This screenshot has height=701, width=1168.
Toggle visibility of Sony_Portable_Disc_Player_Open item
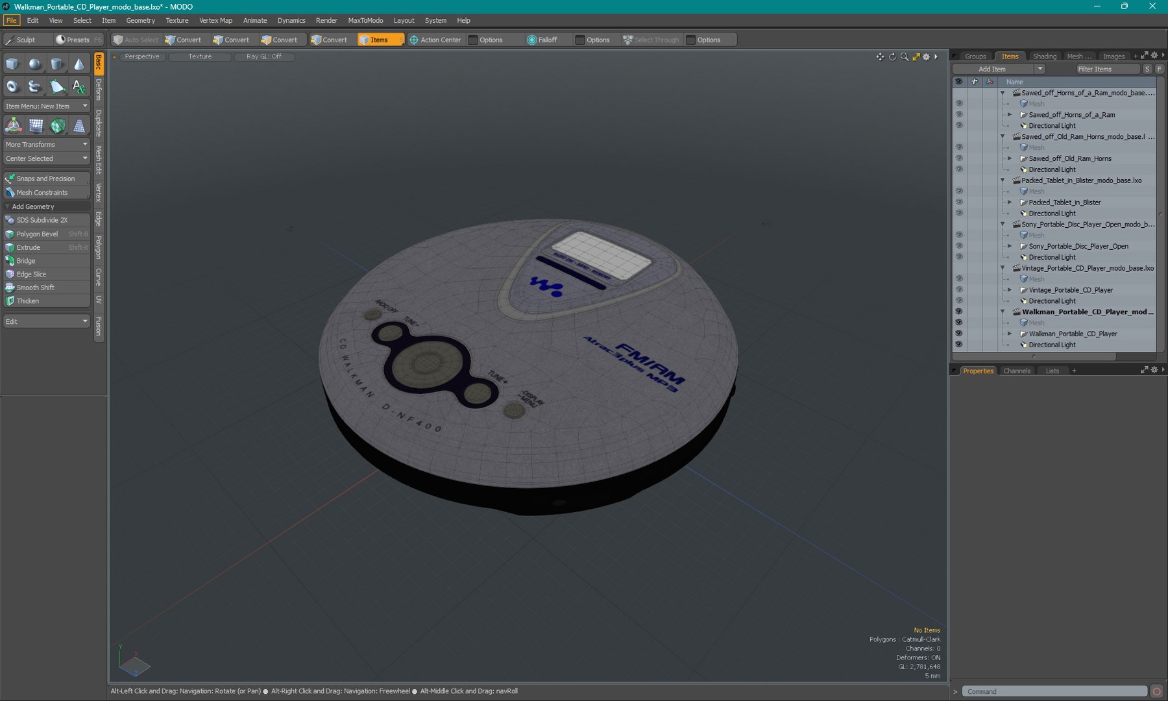click(x=959, y=246)
